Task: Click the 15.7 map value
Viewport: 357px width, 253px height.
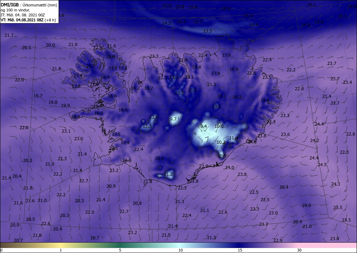Action: [198, 22]
